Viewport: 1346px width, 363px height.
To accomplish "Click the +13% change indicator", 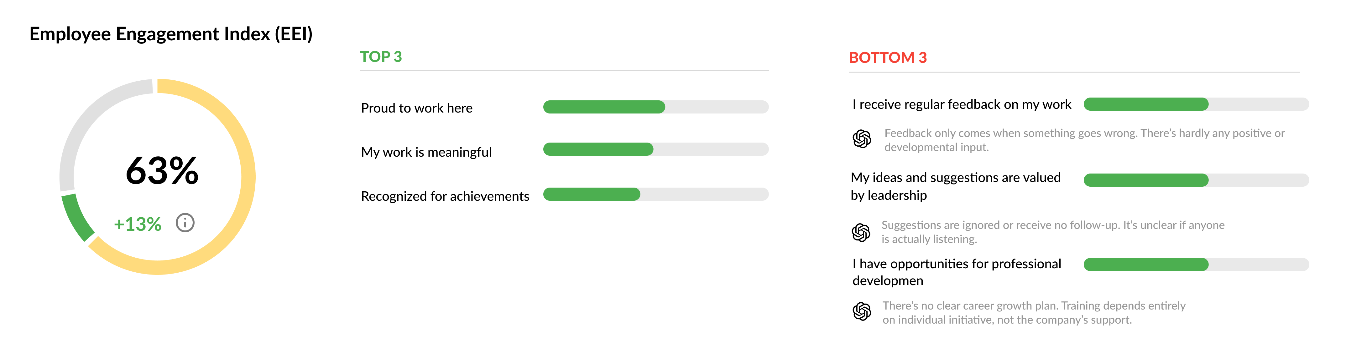I will (x=138, y=224).
